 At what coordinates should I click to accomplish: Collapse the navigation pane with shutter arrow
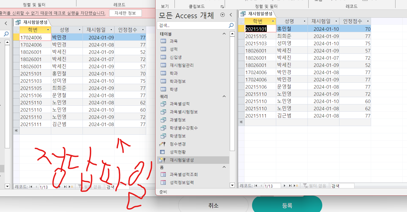pos(231,15)
